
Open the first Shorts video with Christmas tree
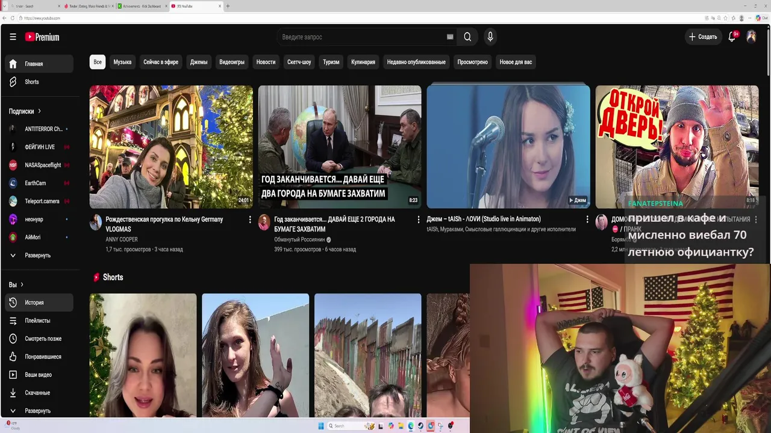(x=143, y=355)
